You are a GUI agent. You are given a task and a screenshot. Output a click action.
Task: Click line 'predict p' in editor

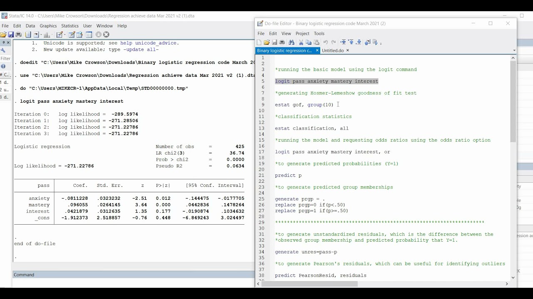pyautogui.click(x=288, y=175)
